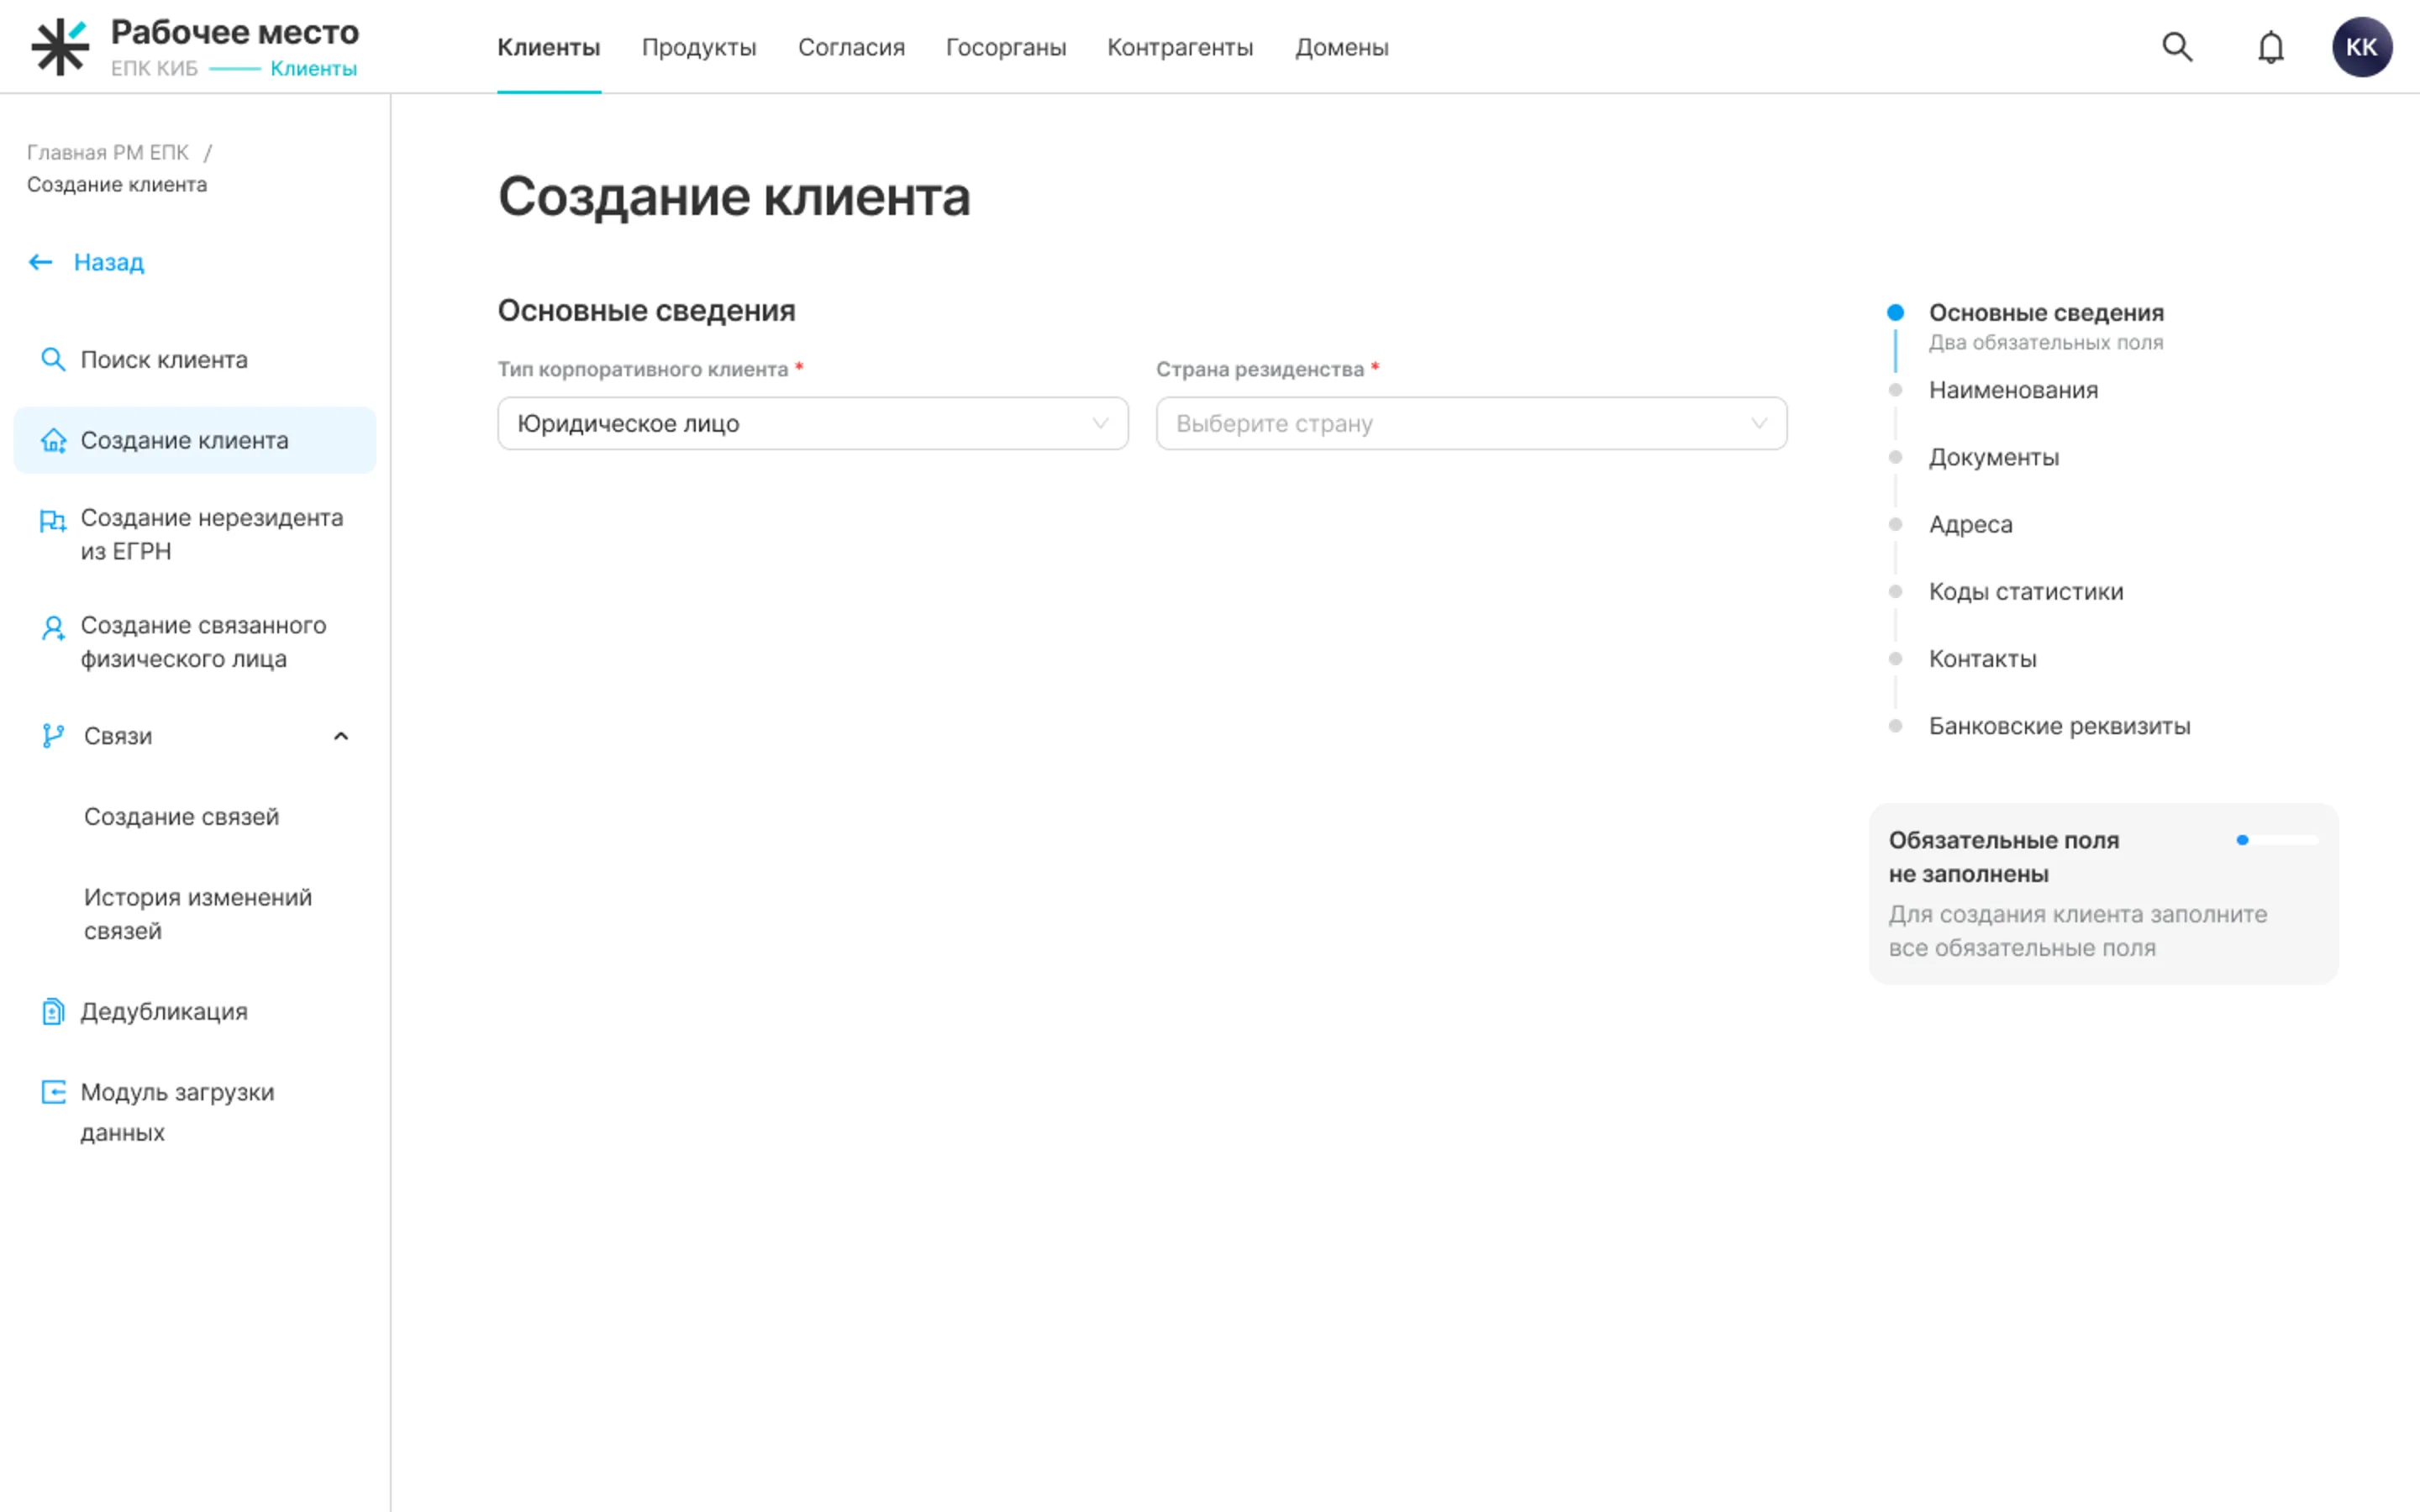This screenshot has height=1512, width=2420.
Task: Collapse the Связи section chevron
Action: coord(341,736)
